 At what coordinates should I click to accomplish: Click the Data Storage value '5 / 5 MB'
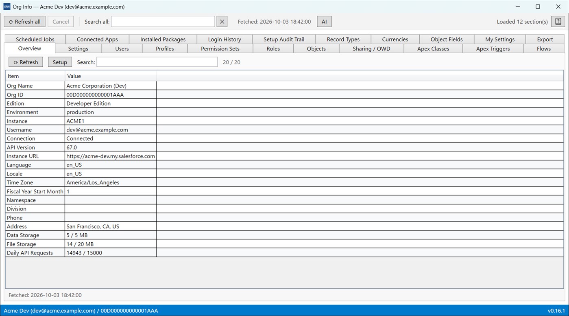click(111, 235)
